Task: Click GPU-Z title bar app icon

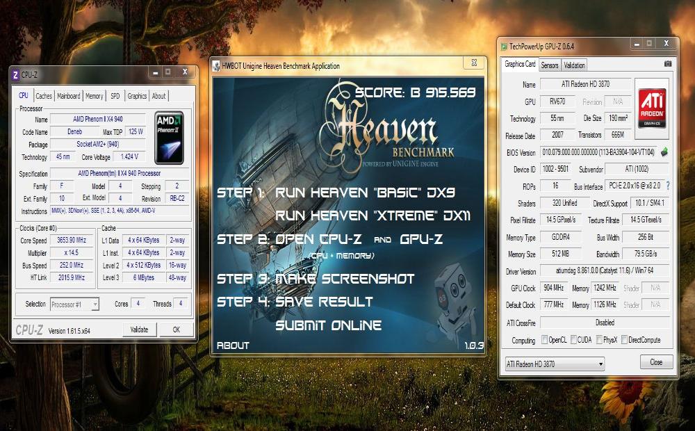Action: [x=503, y=47]
